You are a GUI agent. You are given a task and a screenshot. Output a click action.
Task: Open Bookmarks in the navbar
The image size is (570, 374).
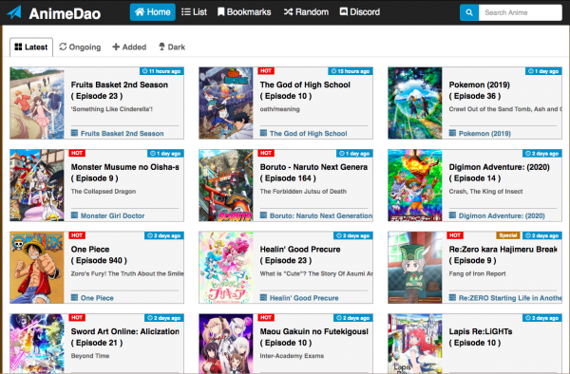(244, 12)
